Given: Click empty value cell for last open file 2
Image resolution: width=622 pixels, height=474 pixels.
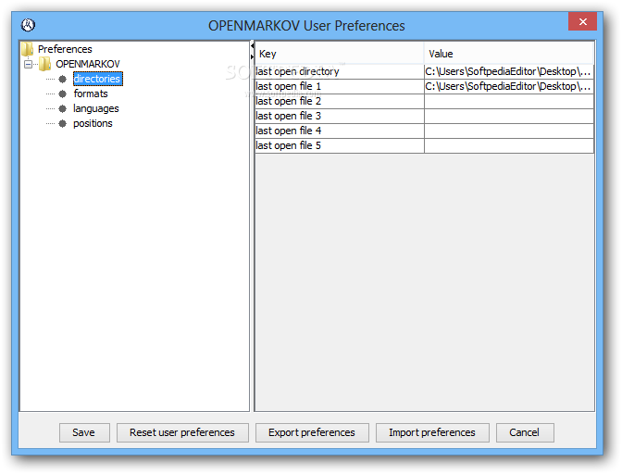Looking at the screenshot, I should pyautogui.click(x=509, y=101).
